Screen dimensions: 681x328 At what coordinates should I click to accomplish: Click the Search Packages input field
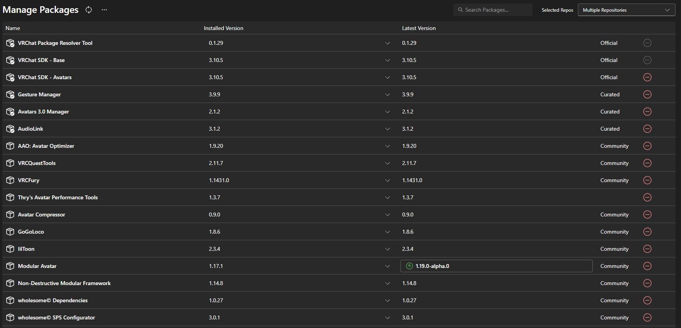pos(493,10)
